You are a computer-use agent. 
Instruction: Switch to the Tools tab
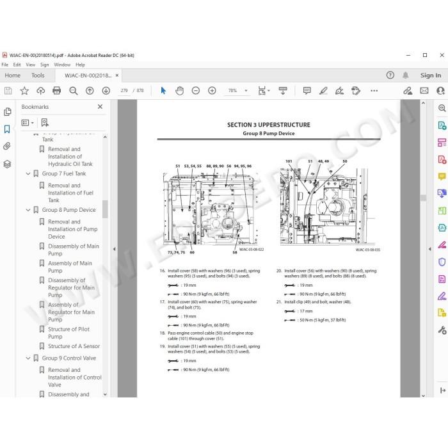click(x=38, y=76)
